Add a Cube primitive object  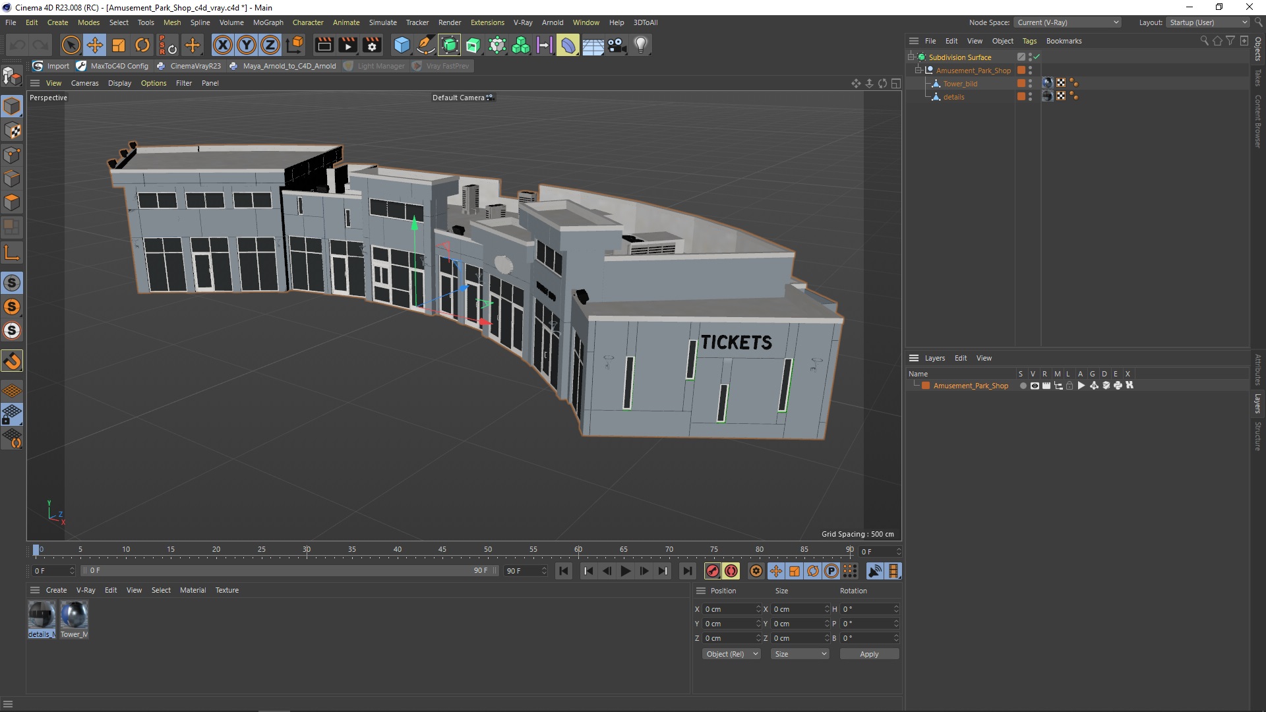[402, 45]
